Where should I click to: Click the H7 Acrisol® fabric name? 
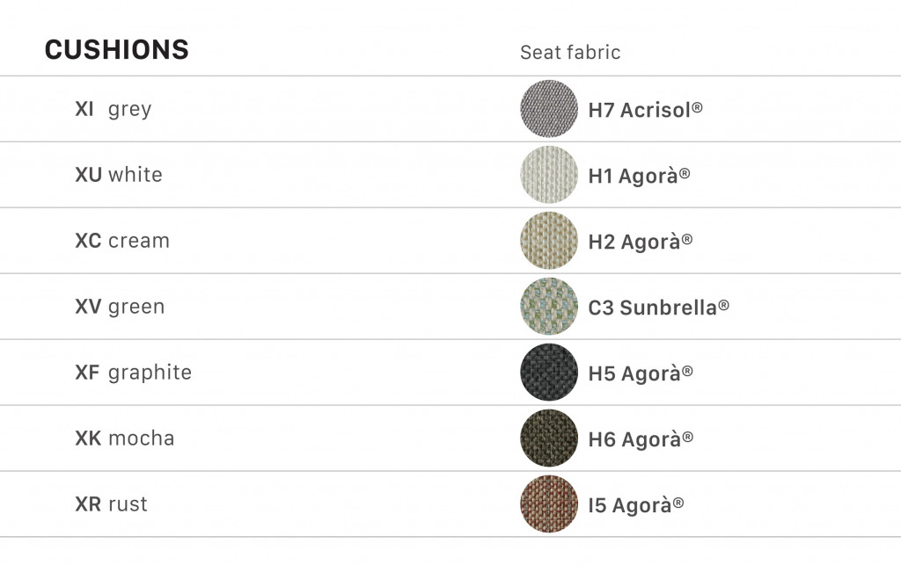pos(645,110)
